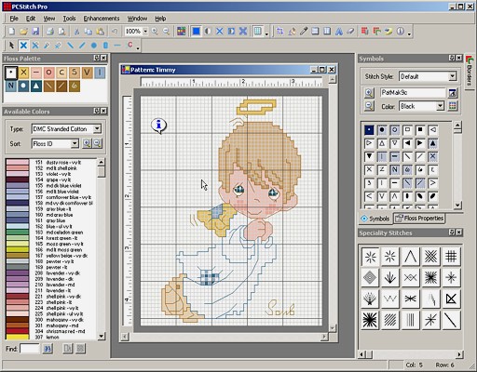
Task: Open the Window menu
Action: 137,19
